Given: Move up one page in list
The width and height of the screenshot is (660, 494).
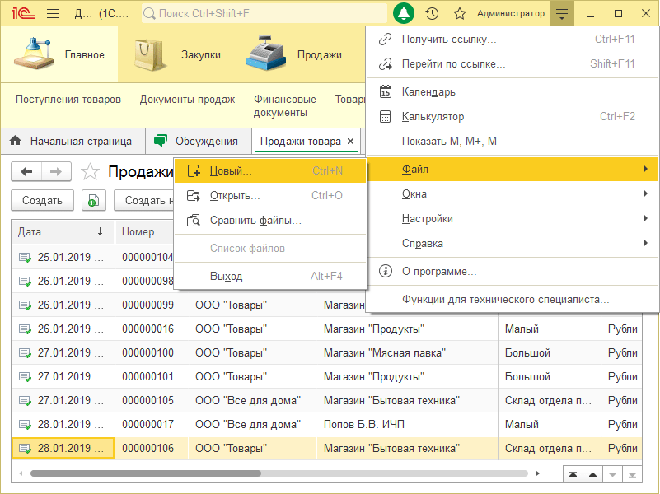Looking at the screenshot, I should point(592,475).
